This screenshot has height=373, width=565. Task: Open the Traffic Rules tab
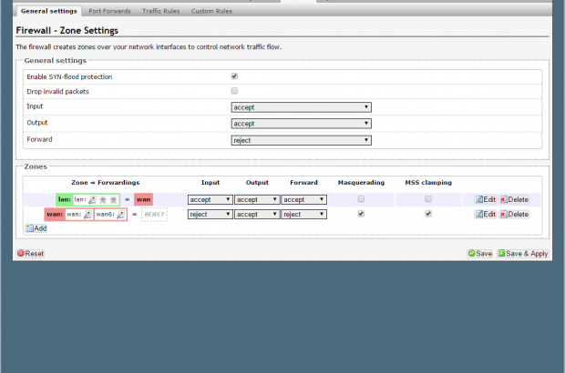159,11
